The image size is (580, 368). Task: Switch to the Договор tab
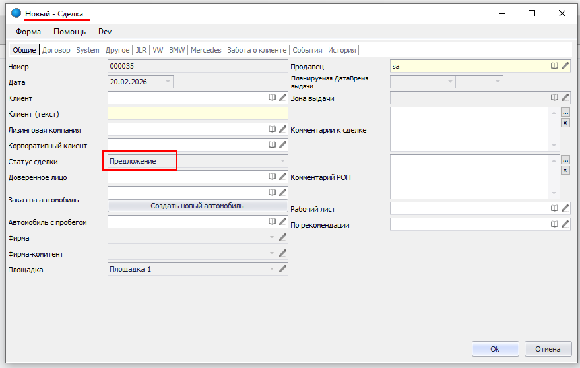56,50
